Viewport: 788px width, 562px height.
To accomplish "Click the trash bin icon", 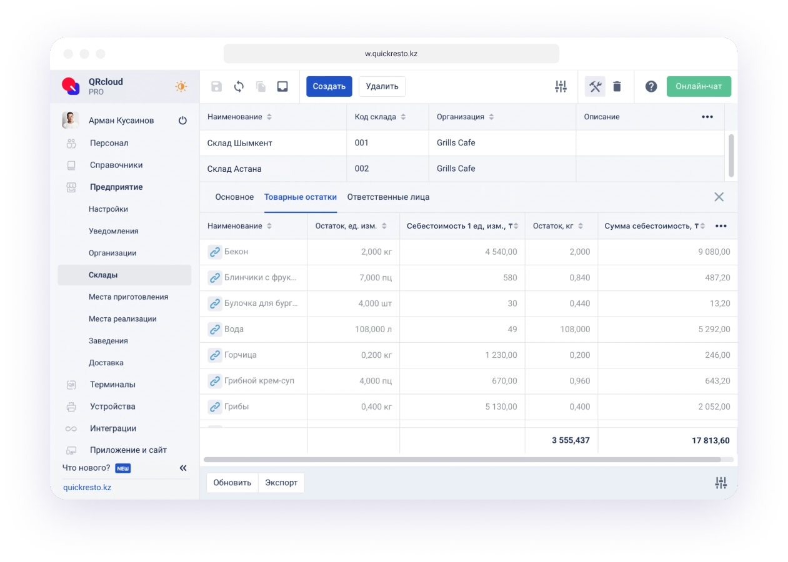I will (617, 87).
